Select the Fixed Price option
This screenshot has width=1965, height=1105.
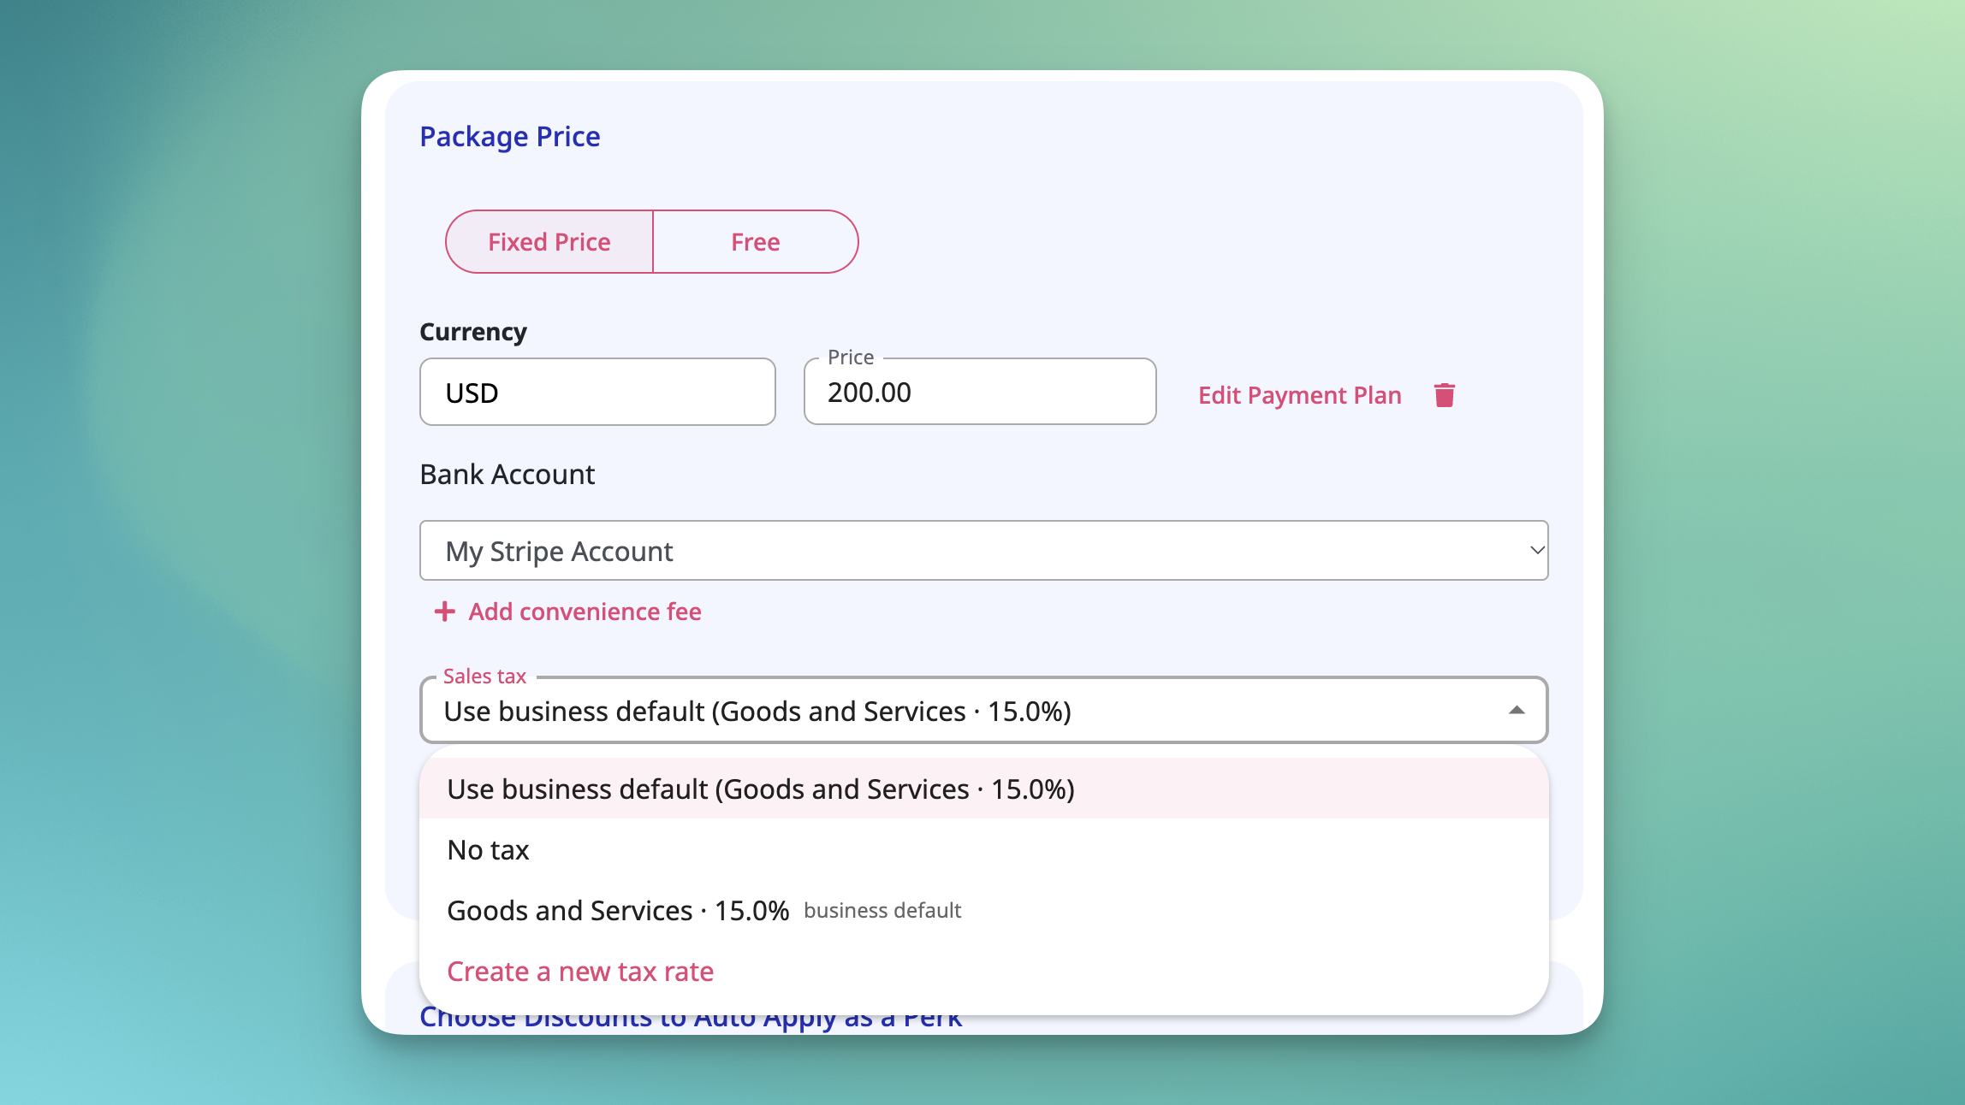click(x=549, y=242)
